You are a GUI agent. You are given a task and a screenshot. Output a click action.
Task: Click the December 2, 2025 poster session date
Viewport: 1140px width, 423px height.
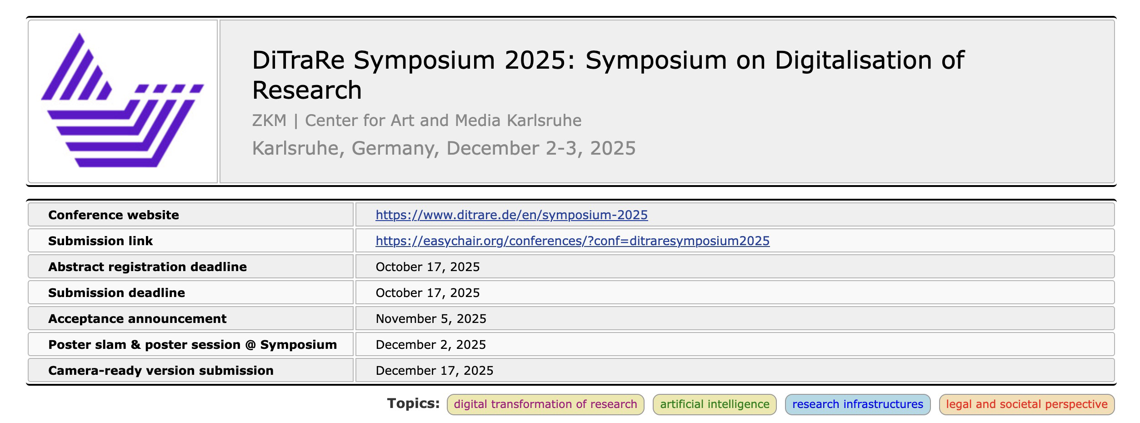point(430,345)
